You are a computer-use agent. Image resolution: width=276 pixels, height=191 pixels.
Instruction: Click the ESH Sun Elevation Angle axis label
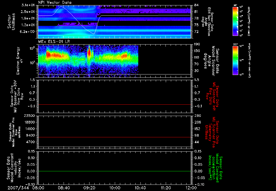click(x=210, y=22)
